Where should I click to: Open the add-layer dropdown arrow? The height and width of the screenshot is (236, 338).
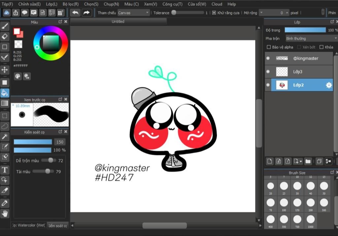pyautogui.click(x=301, y=161)
